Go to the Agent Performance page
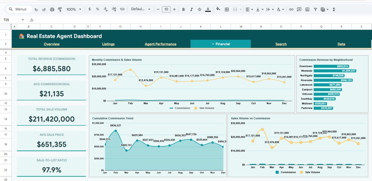The image size is (372, 181). (161, 44)
